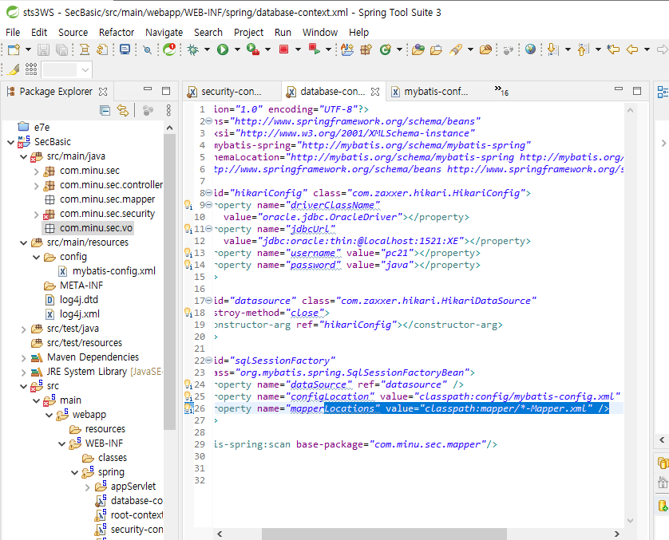Collapse the code fold on line 17
669x540 pixels.
[208, 301]
